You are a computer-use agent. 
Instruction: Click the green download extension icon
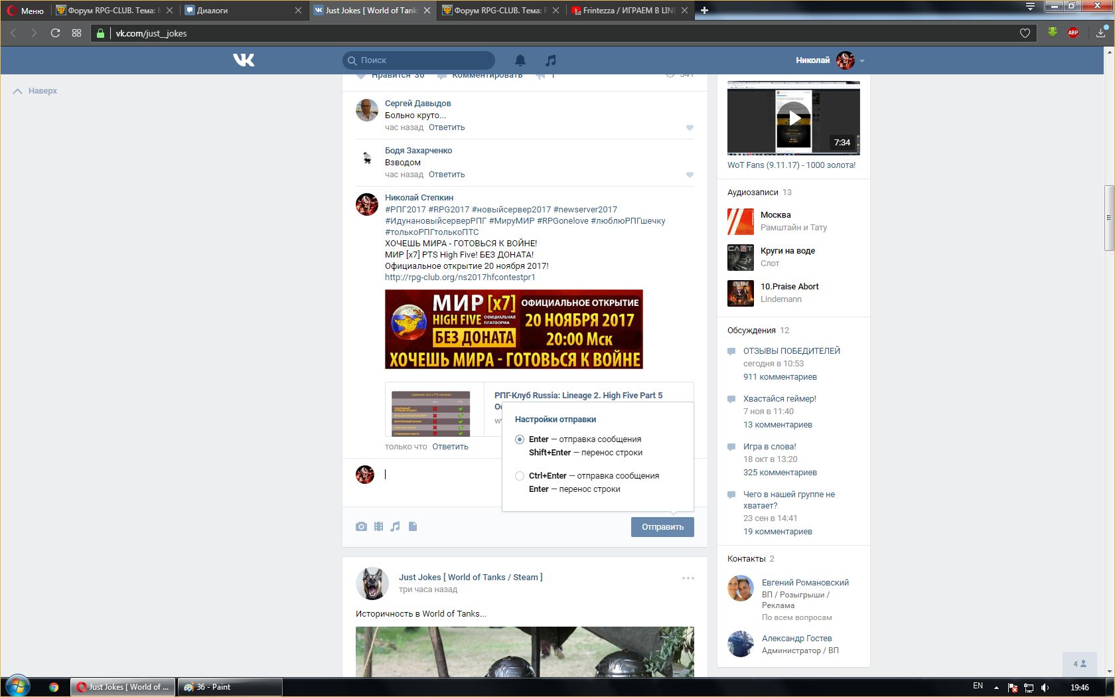1052,32
